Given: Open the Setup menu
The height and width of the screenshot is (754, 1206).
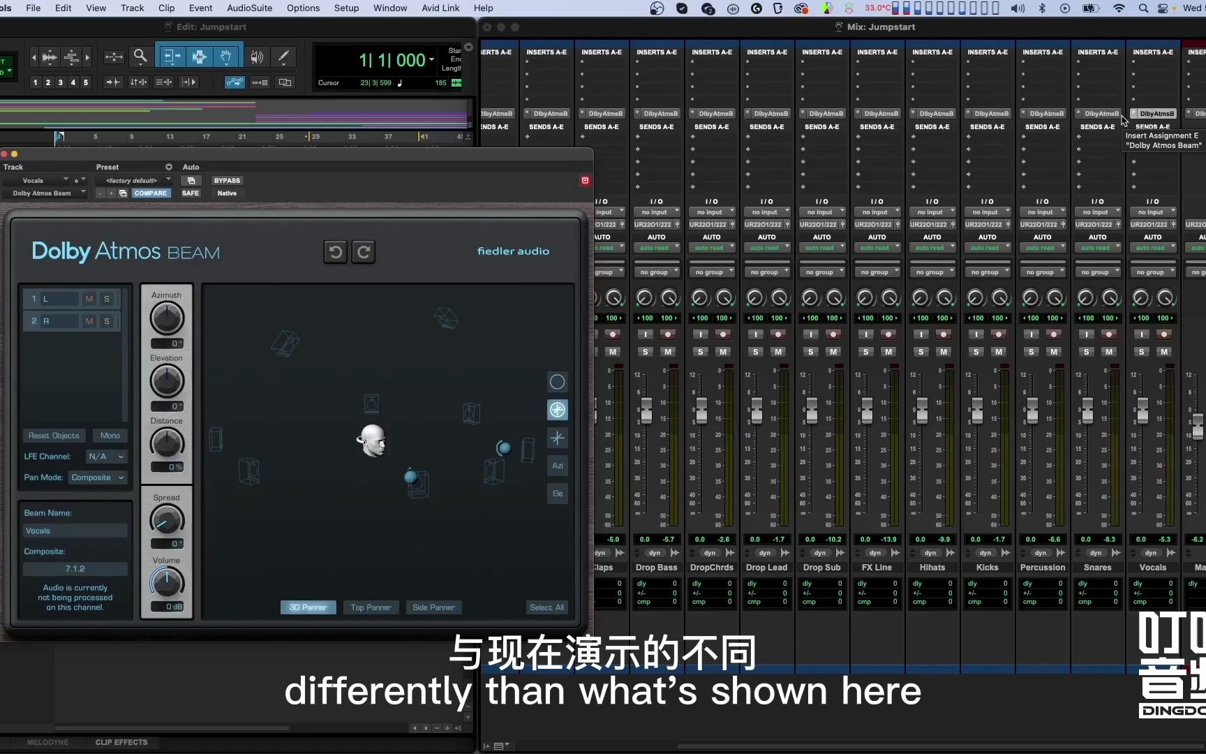Looking at the screenshot, I should pos(346,8).
